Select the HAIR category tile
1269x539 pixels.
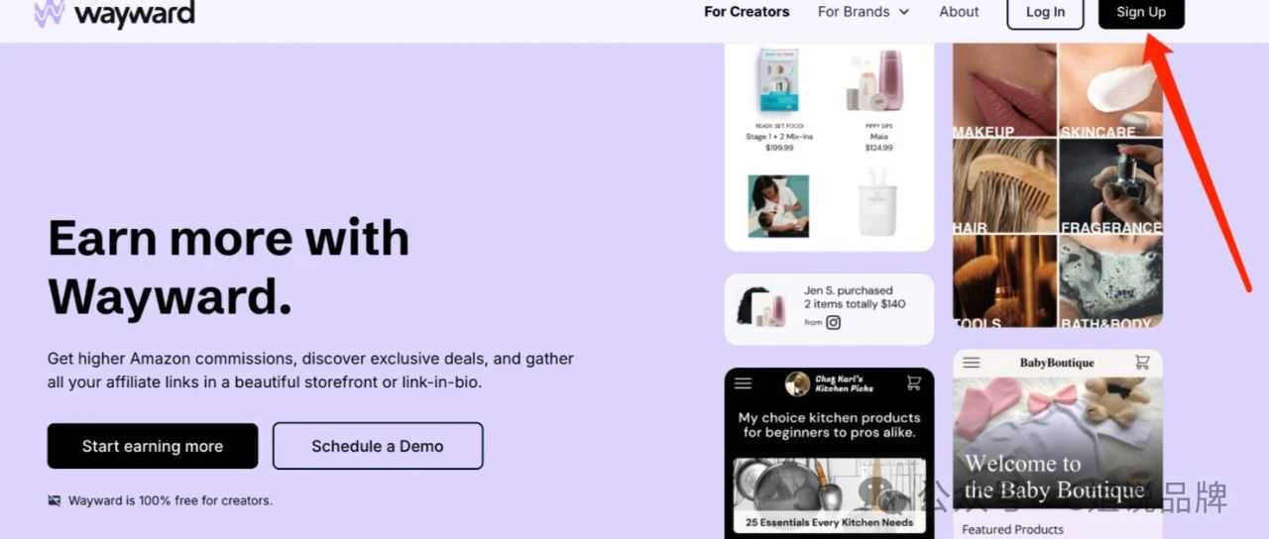(x=1004, y=186)
